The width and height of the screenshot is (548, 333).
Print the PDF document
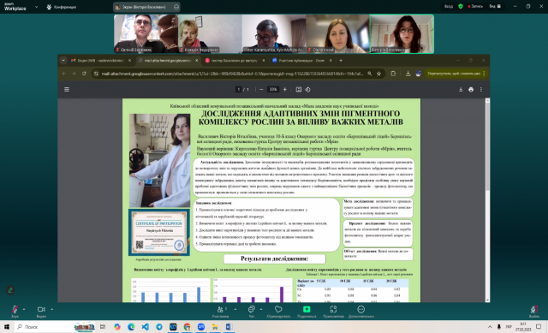471,89
